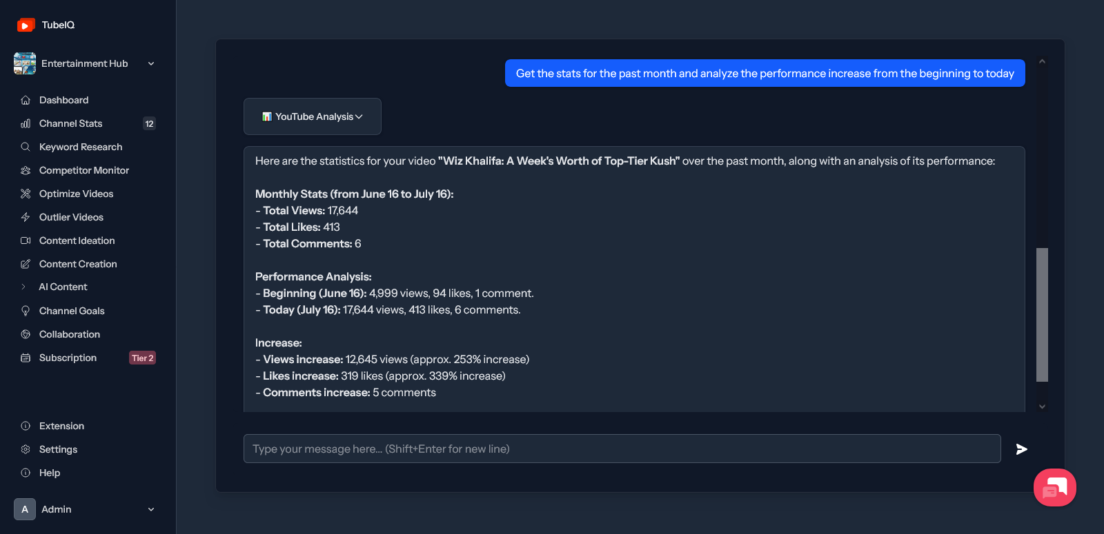Open Settings from sidebar
This screenshot has width=1104, height=534.
(58, 449)
